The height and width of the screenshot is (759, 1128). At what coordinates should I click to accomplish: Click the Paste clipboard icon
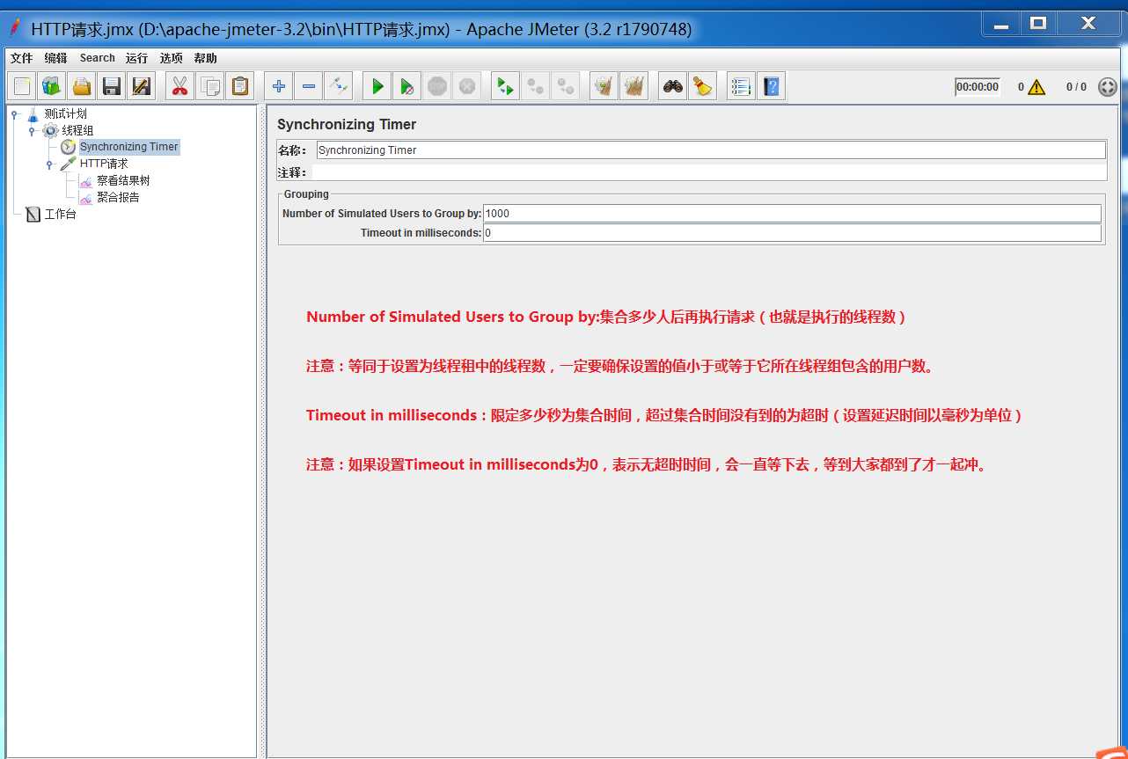[239, 86]
